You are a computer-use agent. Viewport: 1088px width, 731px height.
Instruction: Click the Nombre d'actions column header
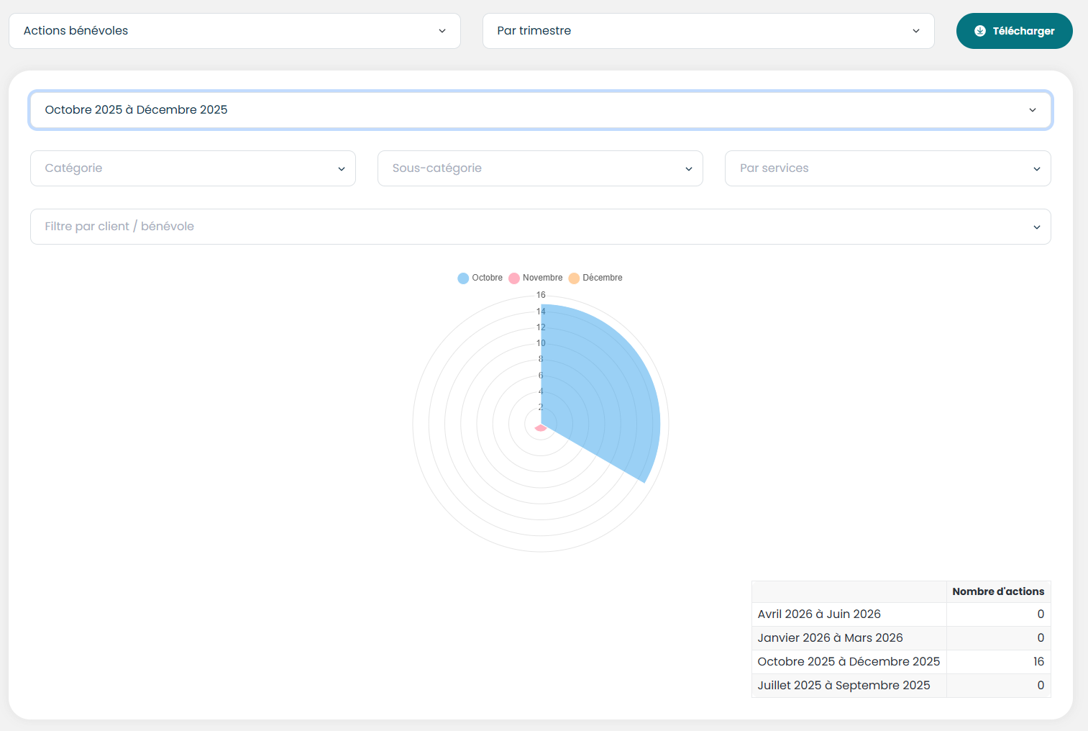[997, 591]
